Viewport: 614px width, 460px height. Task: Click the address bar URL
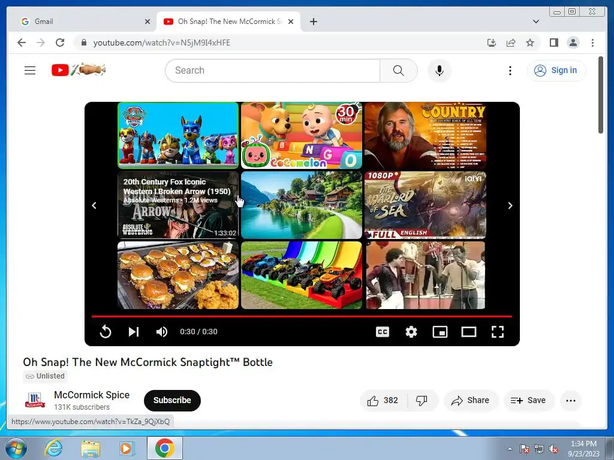pyautogui.click(x=162, y=43)
